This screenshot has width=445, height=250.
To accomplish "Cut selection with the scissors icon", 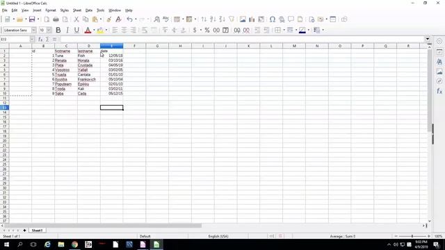I will pyautogui.click(x=76, y=19).
